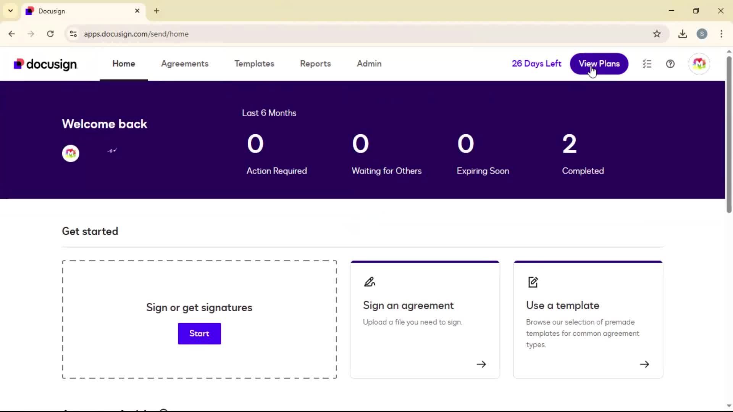
Task: Open the checklist icon in header
Action: [647, 64]
